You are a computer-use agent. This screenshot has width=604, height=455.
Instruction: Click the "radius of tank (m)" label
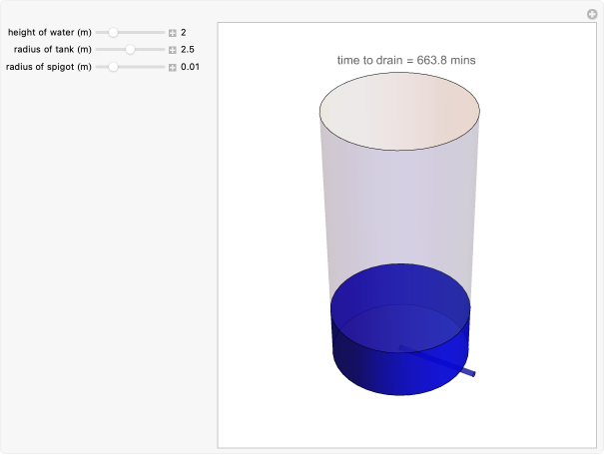tap(52, 50)
